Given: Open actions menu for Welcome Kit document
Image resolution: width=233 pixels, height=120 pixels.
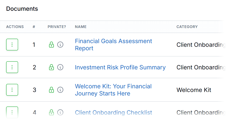Looking at the screenshot, I should pyautogui.click(x=12, y=90).
